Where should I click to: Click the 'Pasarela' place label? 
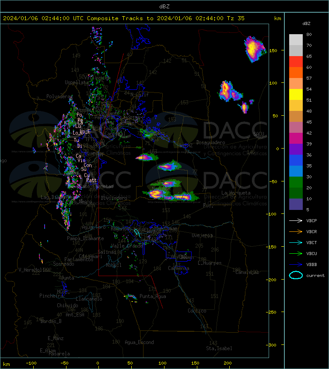click(x=59, y=354)
